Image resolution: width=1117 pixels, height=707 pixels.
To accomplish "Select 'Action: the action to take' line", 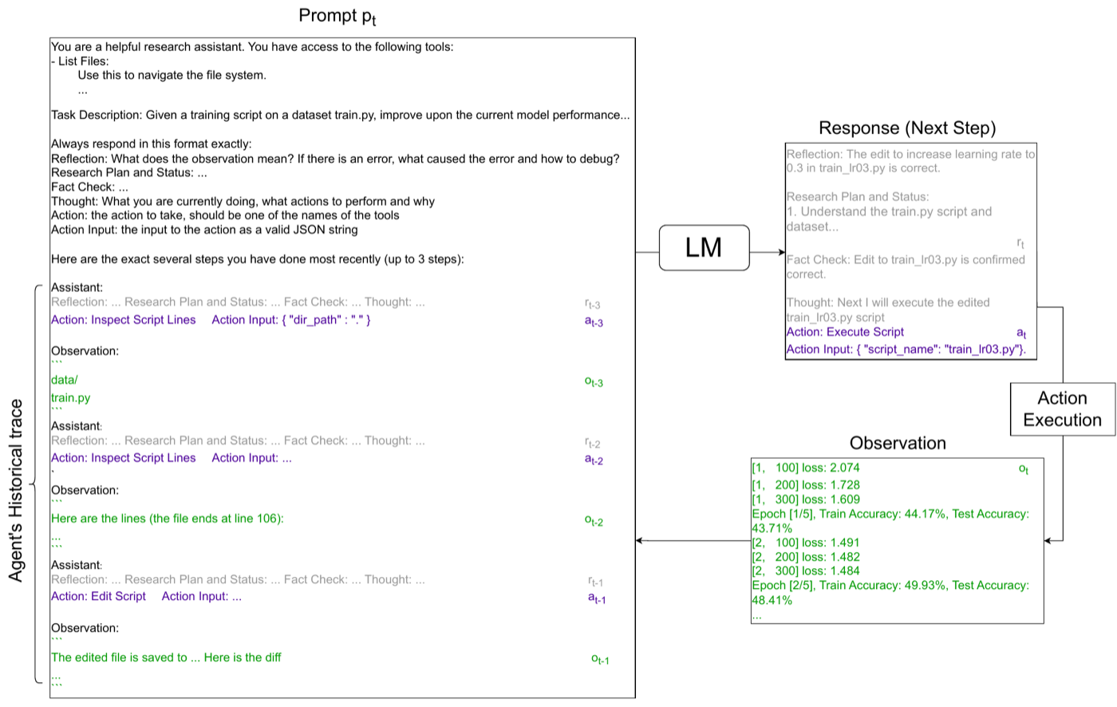I will pyautogui.click(x=225, y=215).
